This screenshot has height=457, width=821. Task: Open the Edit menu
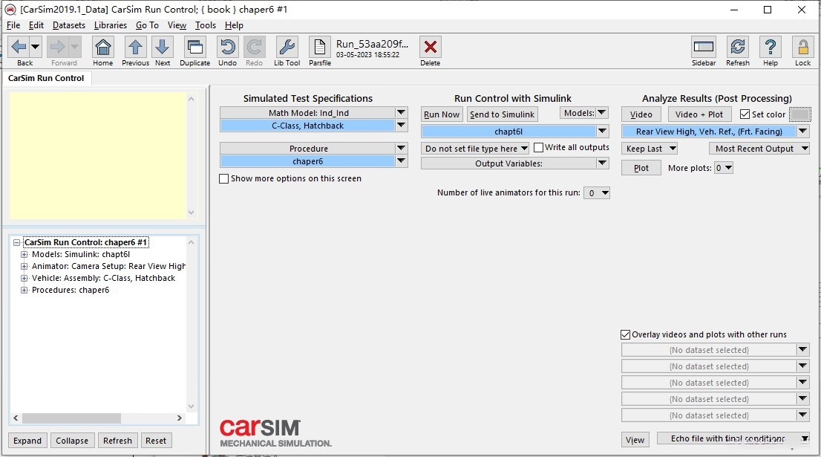click(x=36, y=25)
